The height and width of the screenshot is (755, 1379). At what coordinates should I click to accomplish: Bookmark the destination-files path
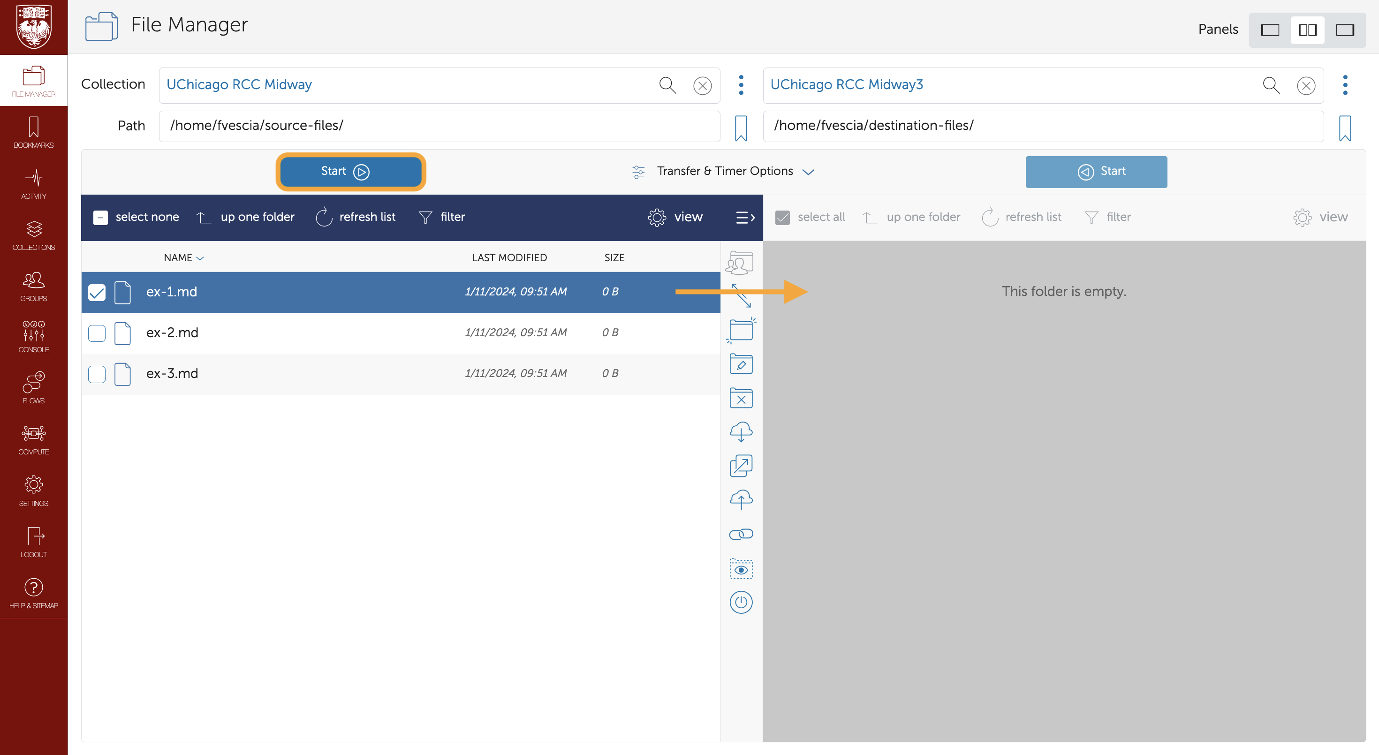[1345, 128]
